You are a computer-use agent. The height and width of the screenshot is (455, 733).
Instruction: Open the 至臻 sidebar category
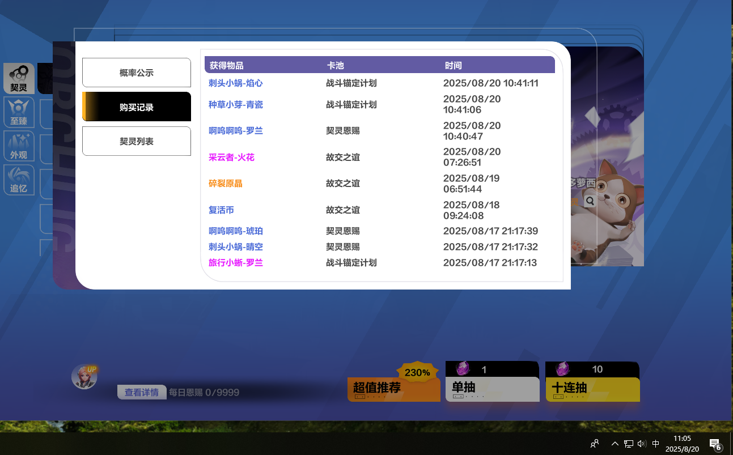pos(19,112)
